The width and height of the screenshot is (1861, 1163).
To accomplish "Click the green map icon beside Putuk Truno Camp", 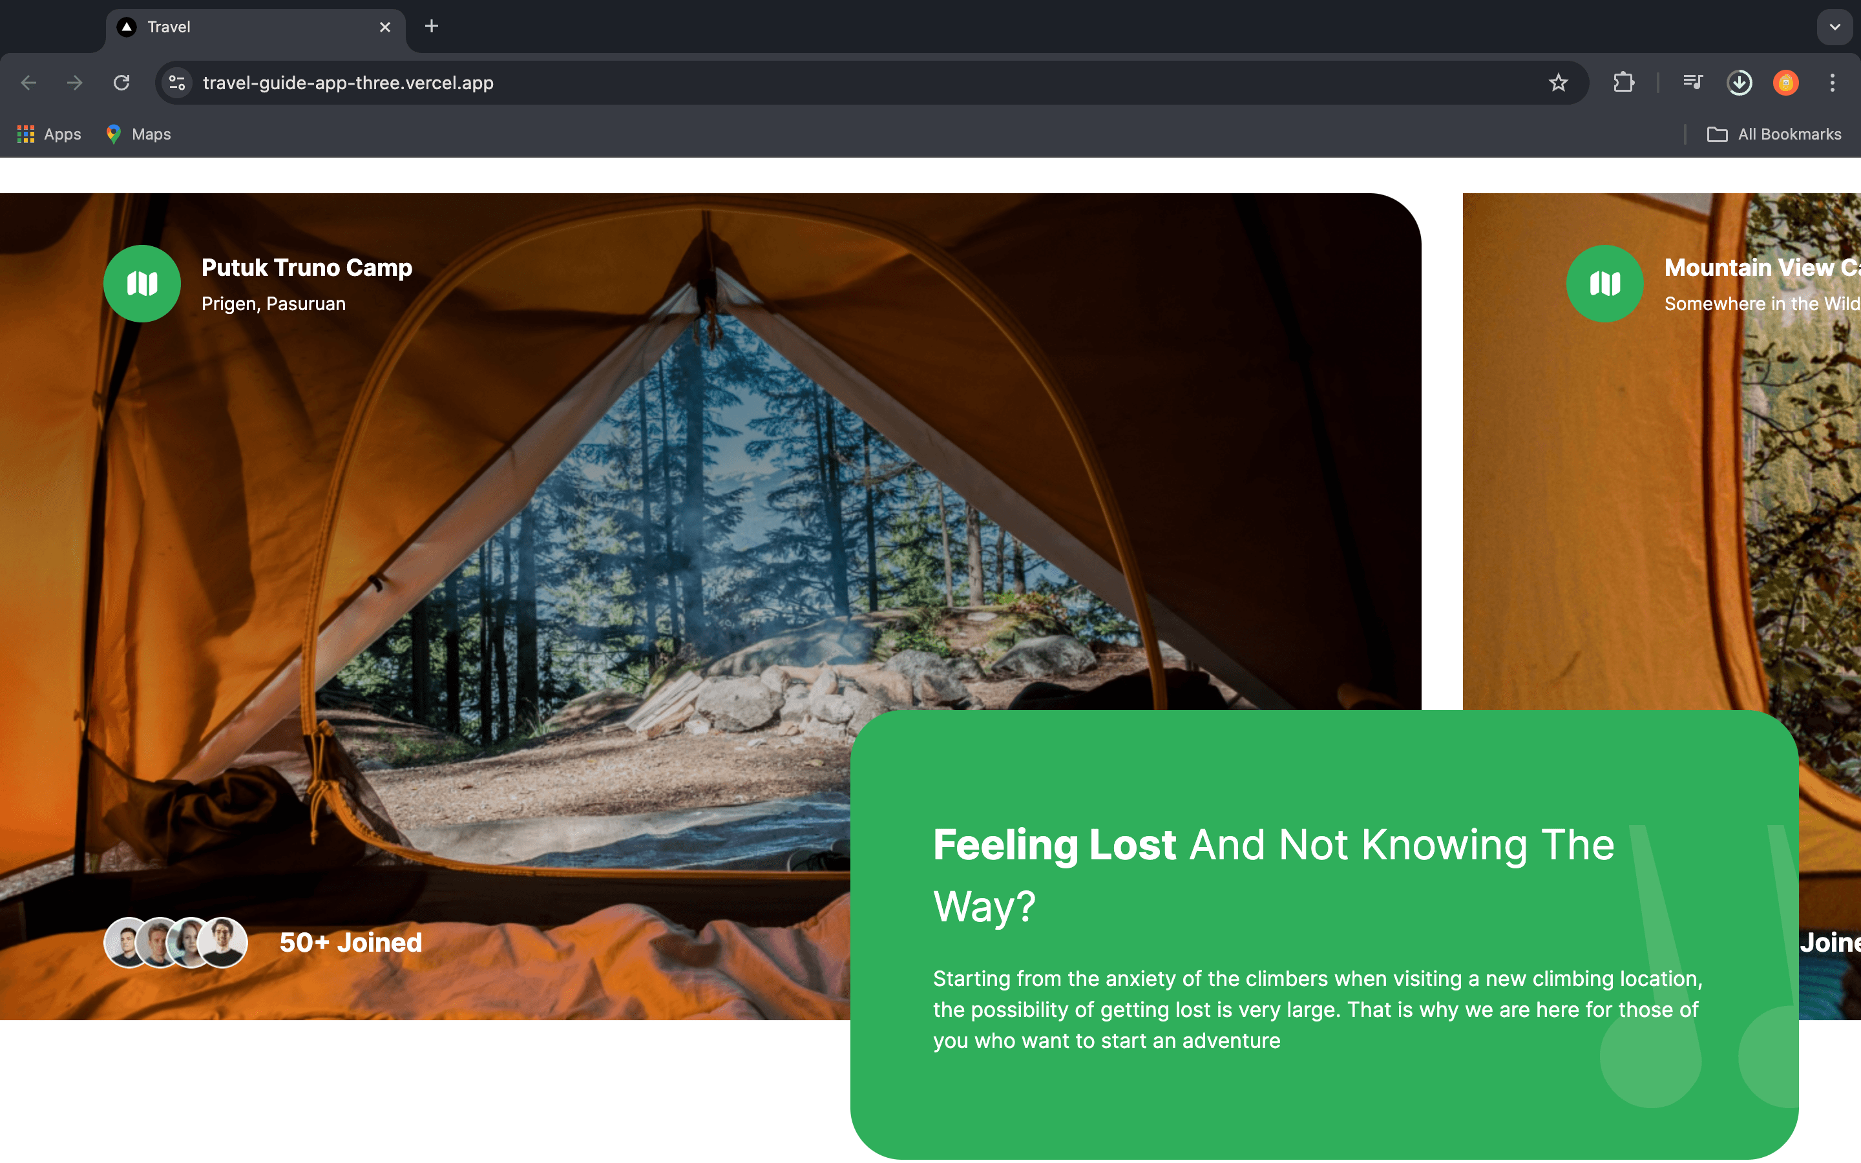I will point(142,284).
